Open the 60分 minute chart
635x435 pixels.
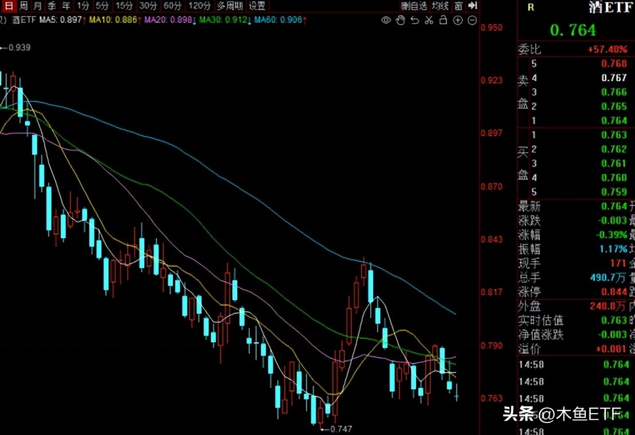click(x=173, y=6)
